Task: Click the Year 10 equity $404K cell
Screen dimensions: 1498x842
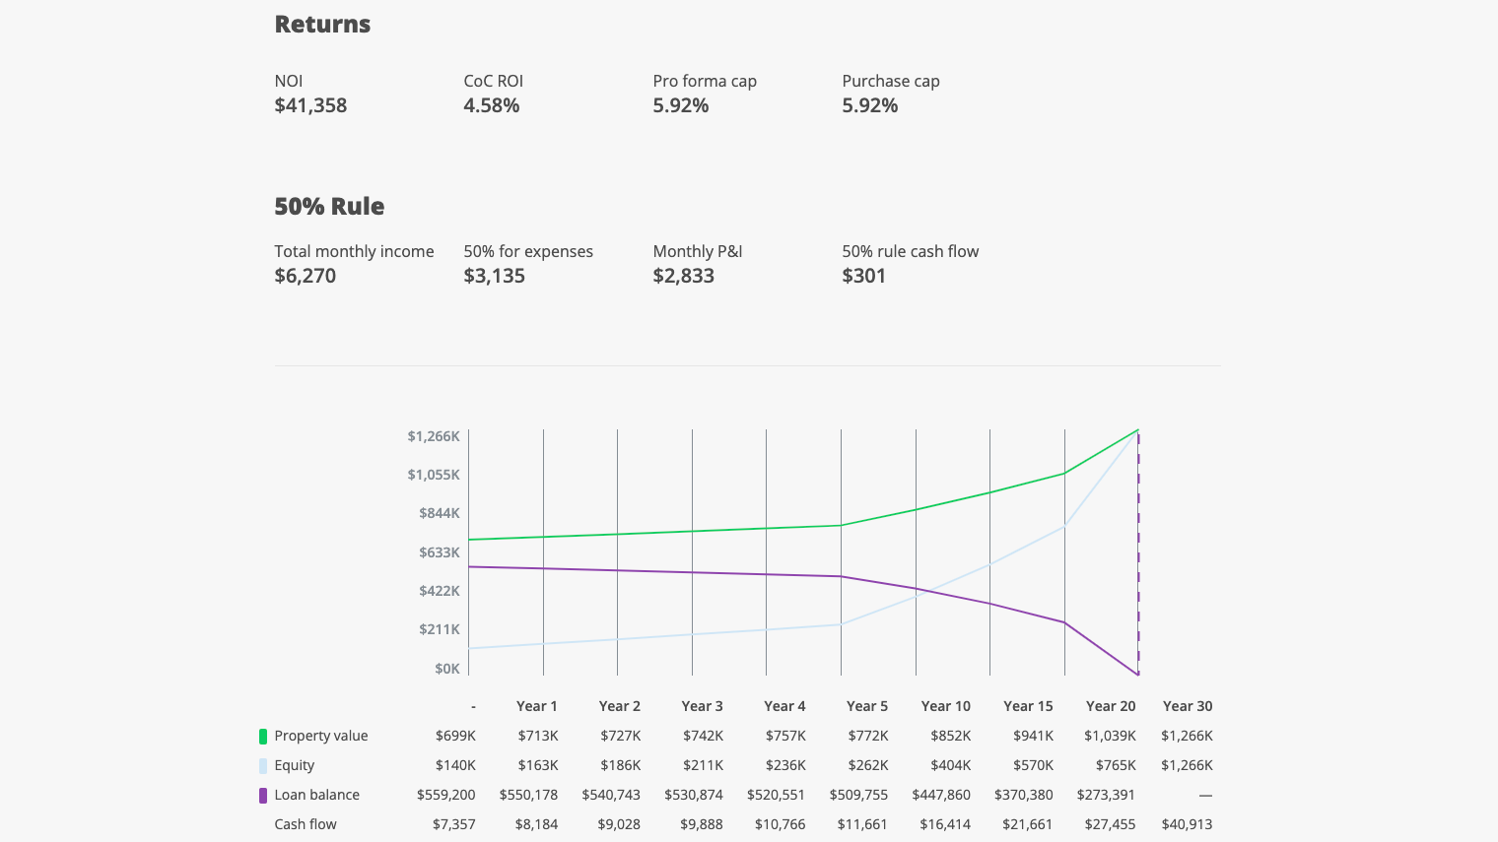Action: [951, 765]
